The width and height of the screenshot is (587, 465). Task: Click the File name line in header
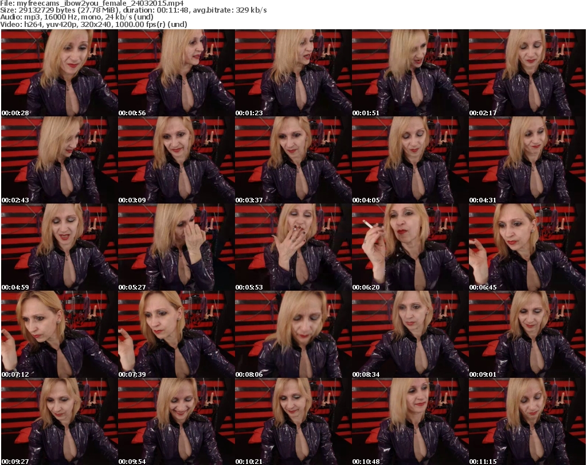click(92, 3)
